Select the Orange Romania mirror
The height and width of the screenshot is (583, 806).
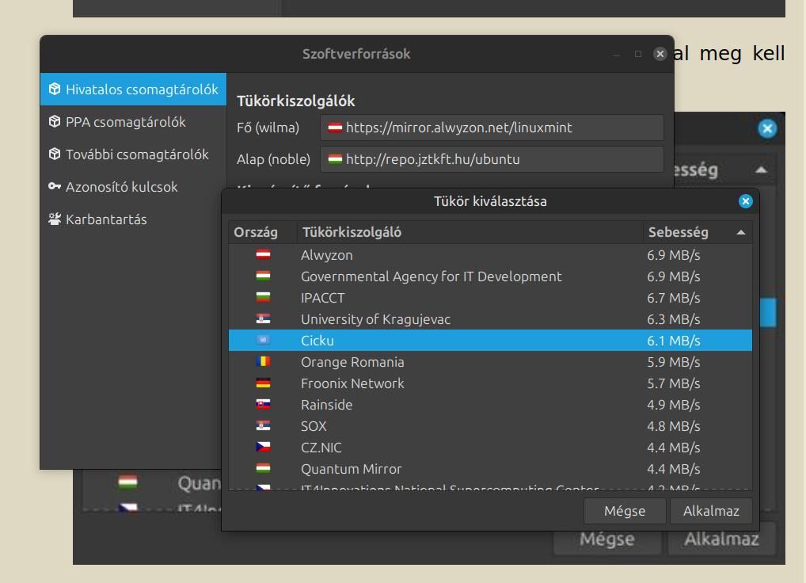[x=490, y=362]
